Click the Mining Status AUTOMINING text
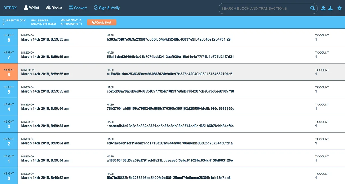The width and height of the screenshot is (345, 184). point(69,24)
